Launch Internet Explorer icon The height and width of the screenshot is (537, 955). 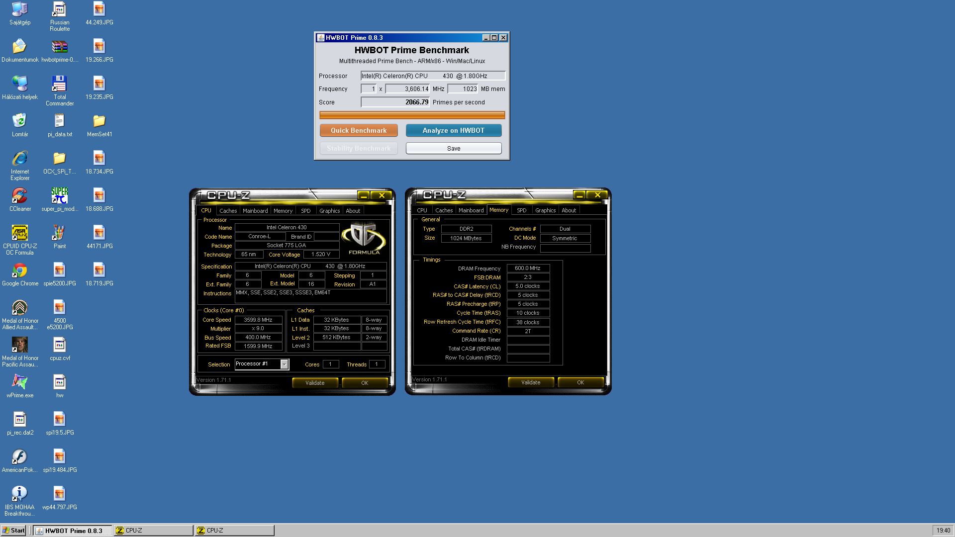20,166
